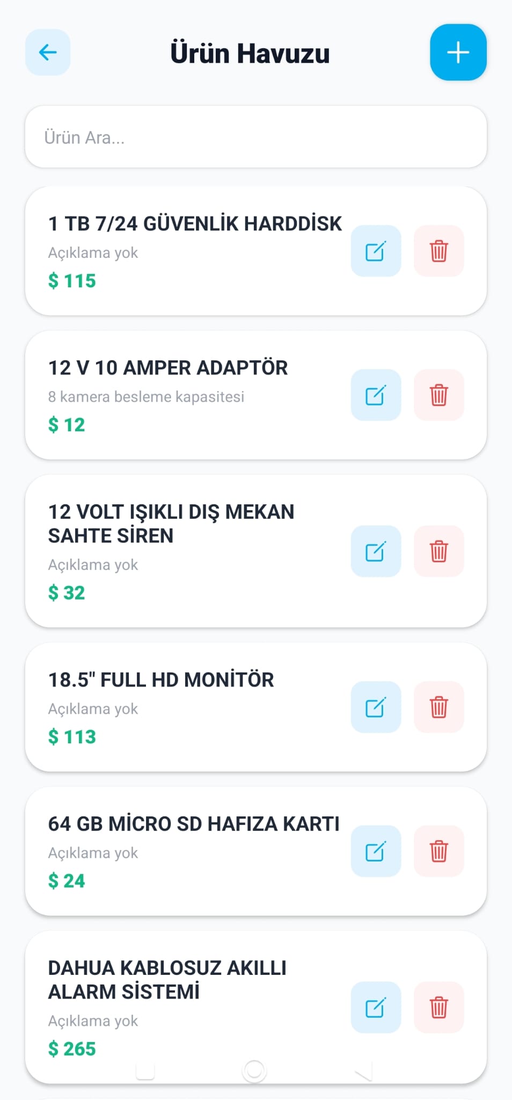The height and width of the screenshot is (1100, 512).
Task: Click the Ürün Ara search field
Action: (x=255, y=137)
